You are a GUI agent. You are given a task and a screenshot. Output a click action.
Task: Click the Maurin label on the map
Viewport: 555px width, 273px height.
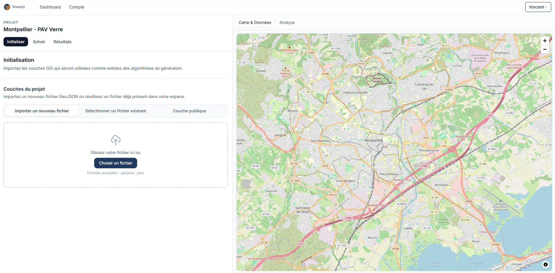coord(372,237)
